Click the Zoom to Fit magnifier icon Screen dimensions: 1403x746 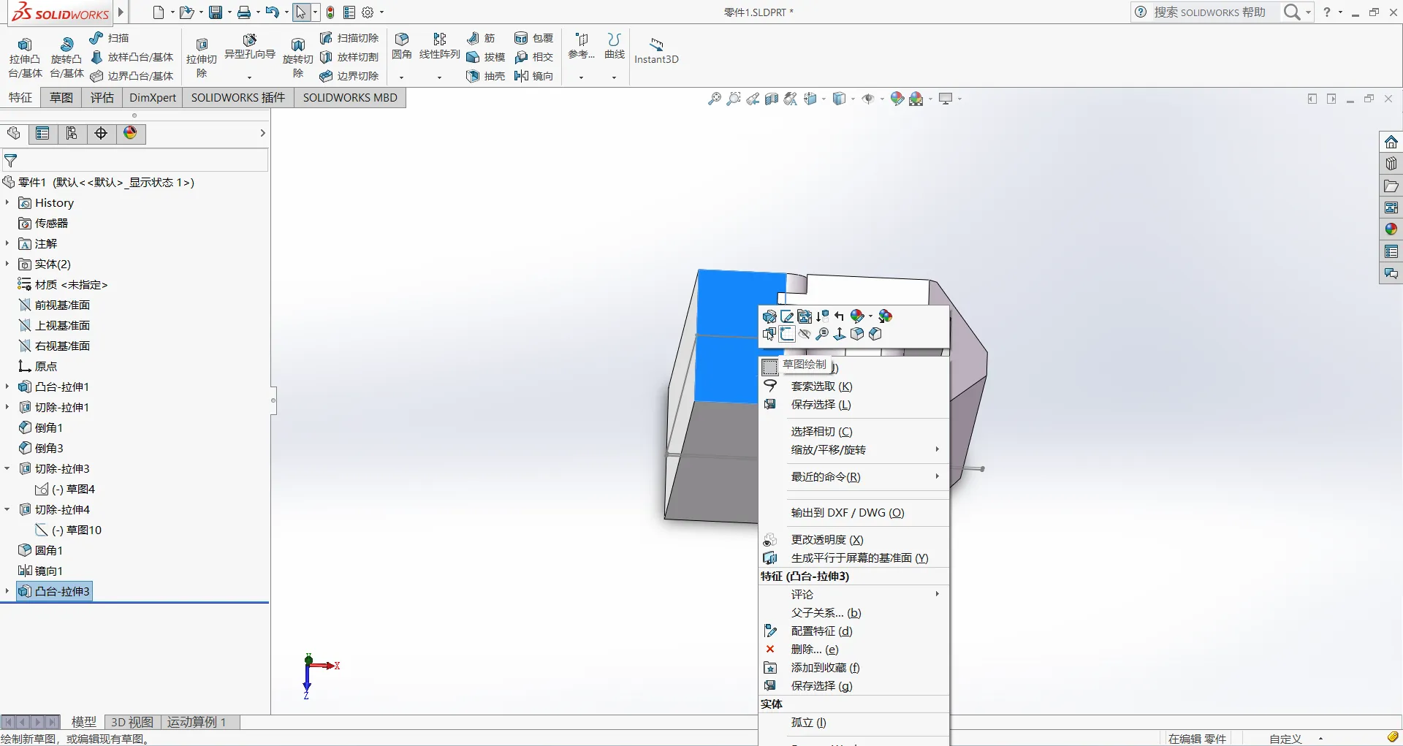click(x=714, y=99)
